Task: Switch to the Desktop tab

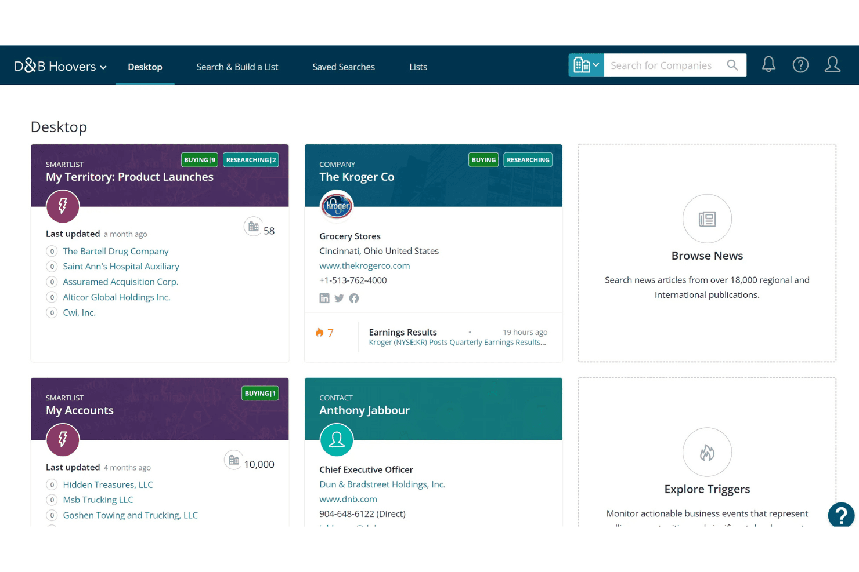Action: point(145,67)
